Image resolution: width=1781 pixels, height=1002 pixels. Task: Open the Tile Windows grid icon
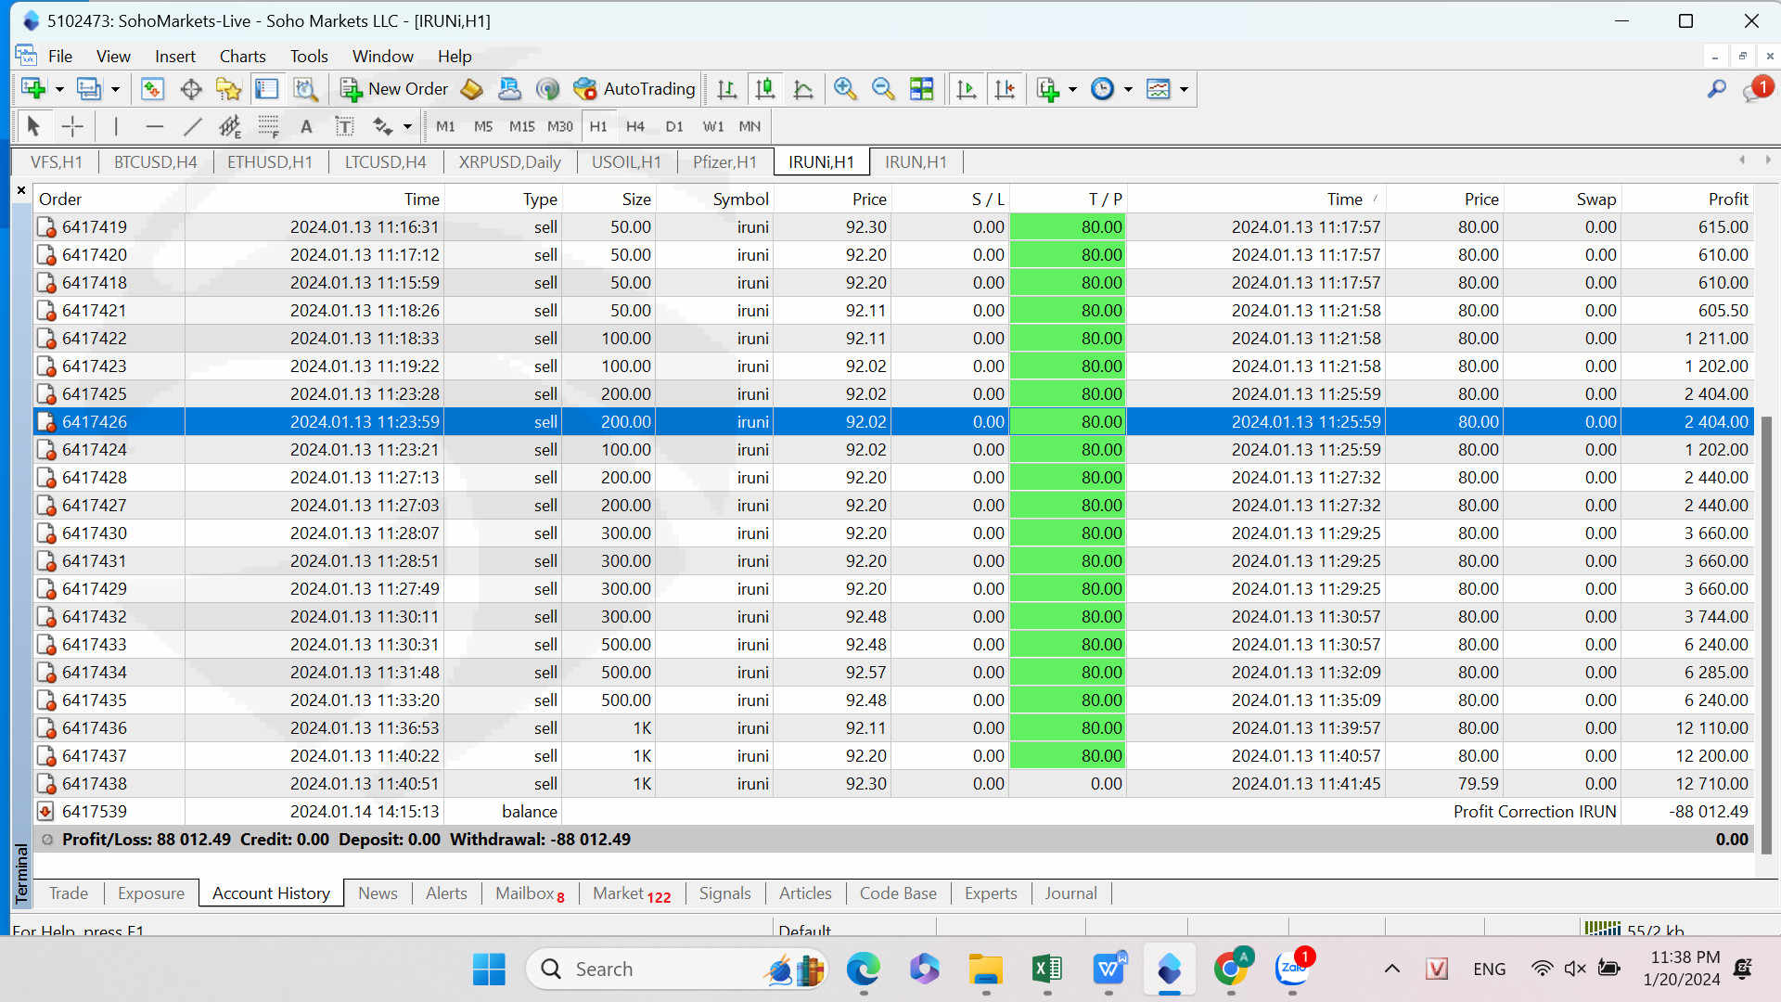tap(921, 89)
